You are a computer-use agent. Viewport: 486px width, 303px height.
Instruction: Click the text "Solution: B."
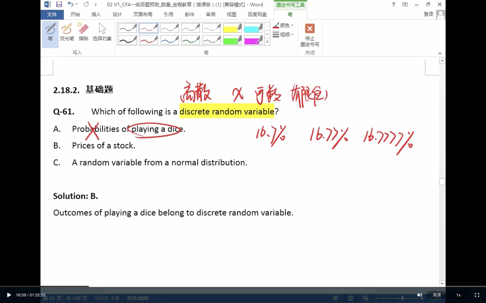[x=76, y=196]
